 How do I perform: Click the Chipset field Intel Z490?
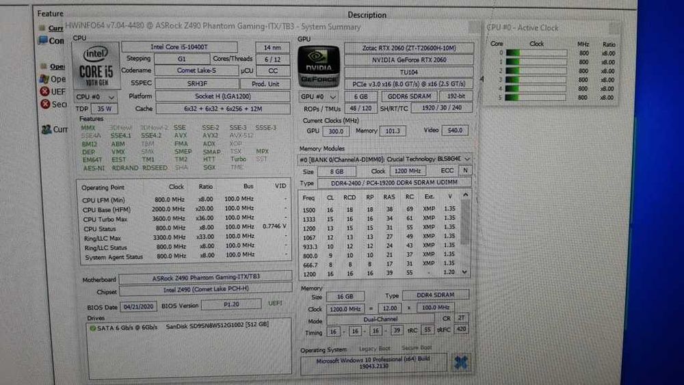pyautogui.click(x=206, y=289)
